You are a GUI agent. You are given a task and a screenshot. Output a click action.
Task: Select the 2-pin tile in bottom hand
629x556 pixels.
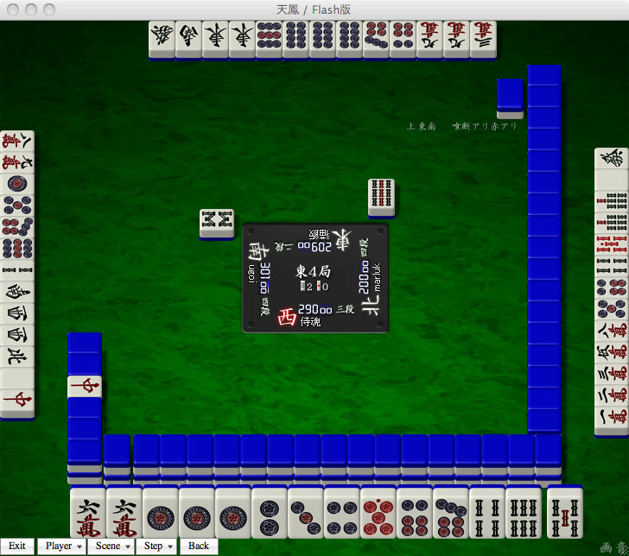pos(270,513)
